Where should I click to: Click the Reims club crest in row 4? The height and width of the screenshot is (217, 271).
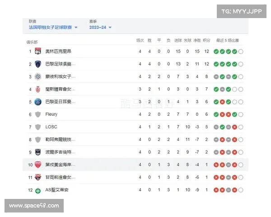click(38, 90)
